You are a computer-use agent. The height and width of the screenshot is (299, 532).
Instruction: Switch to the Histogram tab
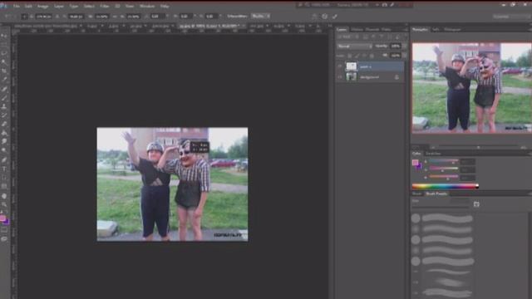coord(452,30)
